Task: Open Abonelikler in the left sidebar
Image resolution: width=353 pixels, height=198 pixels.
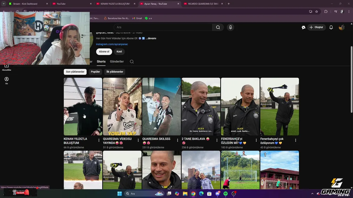Action: (x=7, y=67)
